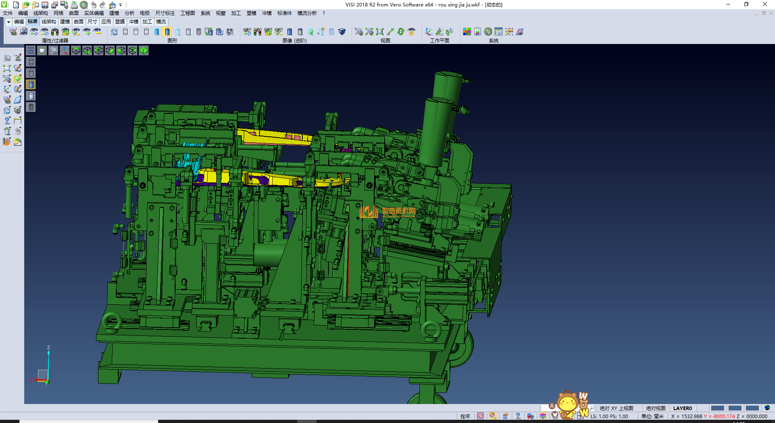Click the smiley eye view icon
775x423 pixels.
(x=411, y=32)
